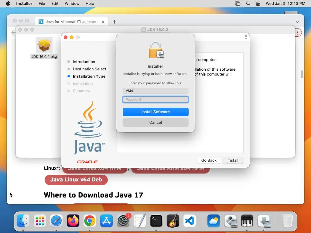Open the File menu

[42, 4]
